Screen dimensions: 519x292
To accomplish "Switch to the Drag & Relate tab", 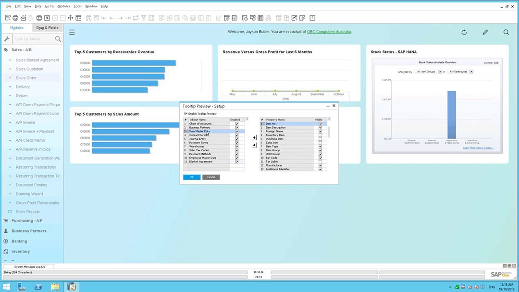I will pos(47,28).
